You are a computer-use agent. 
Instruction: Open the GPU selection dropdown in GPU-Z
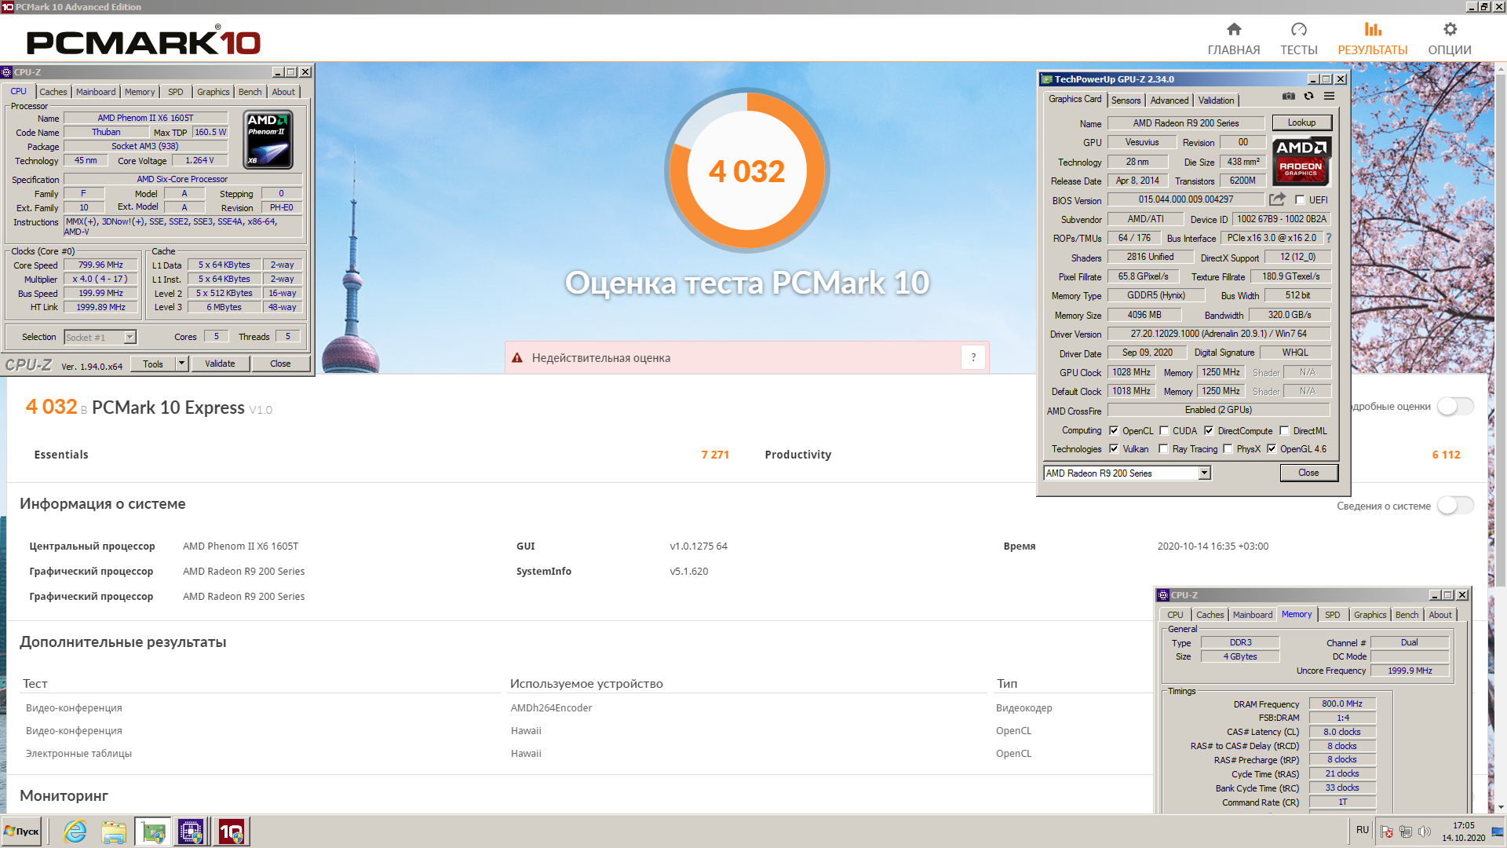(1126, 473)
